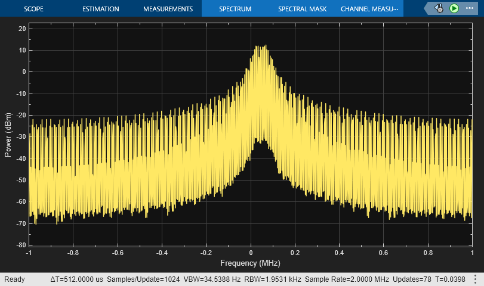
Task: Select the SPECTRUM tab
Action: [x=235, y=9]
